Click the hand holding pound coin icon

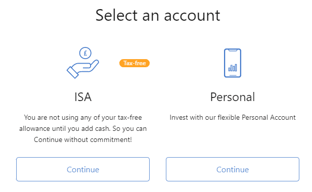(x=83, y=63)
